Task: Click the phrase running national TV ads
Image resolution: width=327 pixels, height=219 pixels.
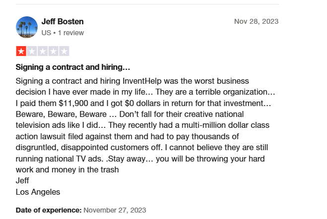Action: tap(60, 159)
